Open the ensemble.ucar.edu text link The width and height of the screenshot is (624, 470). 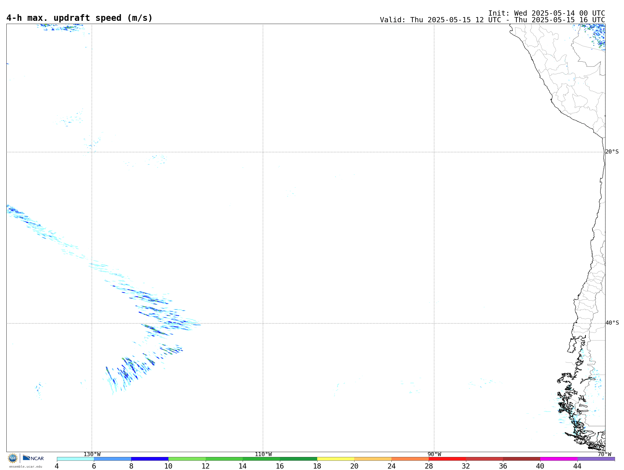(26, 467)
